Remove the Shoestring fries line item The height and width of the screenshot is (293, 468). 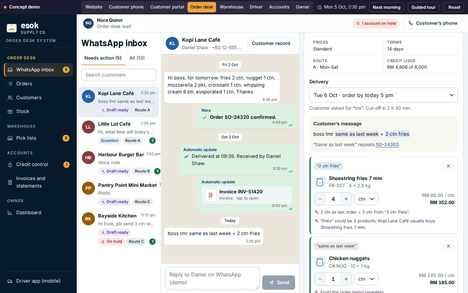[x=448, y=166]
